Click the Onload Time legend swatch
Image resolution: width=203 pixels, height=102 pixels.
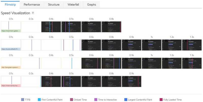click(x=71, y=100)
